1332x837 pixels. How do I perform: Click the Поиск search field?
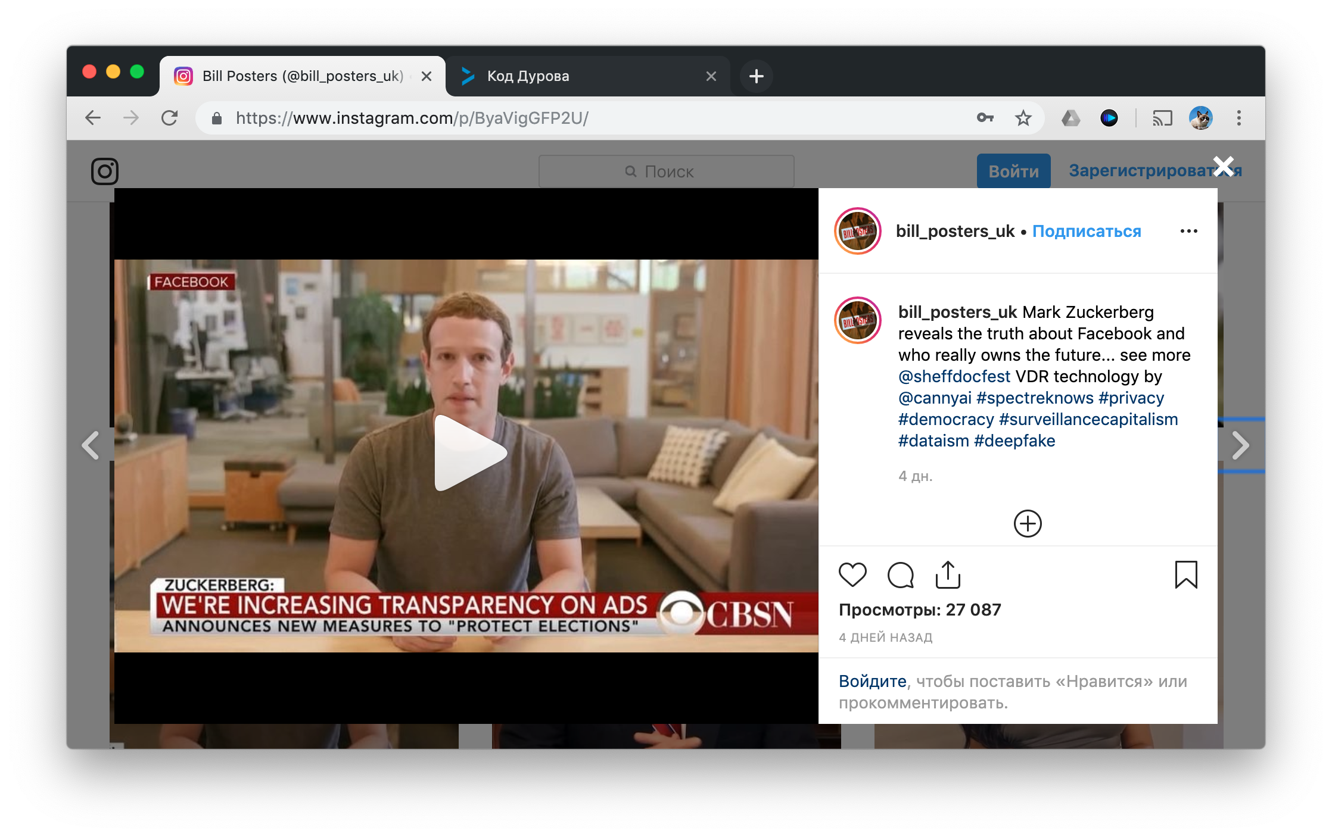(x=666, y=171)
